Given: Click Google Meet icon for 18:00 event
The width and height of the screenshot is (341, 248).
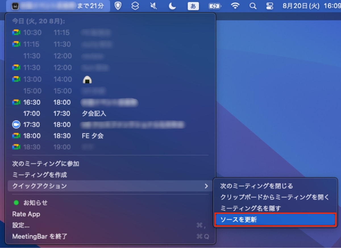Looking at the screenshot, I should click(x=16, y=136).
